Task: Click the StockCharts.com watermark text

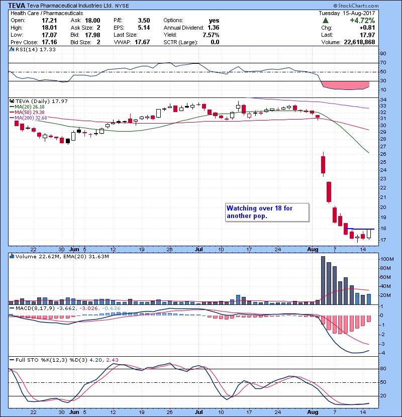Action: click(356, 6)
